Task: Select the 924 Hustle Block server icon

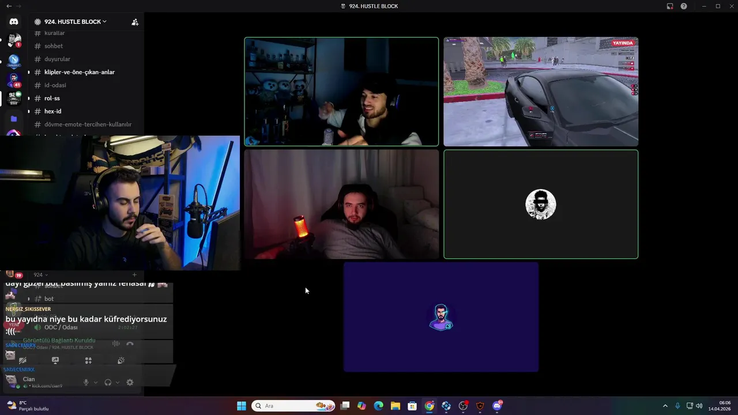Action: coord(14,99)
